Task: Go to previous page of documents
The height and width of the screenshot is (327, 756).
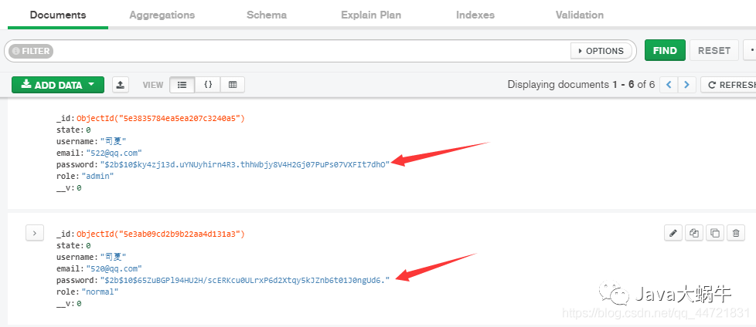Action: [x=669, y=85]
